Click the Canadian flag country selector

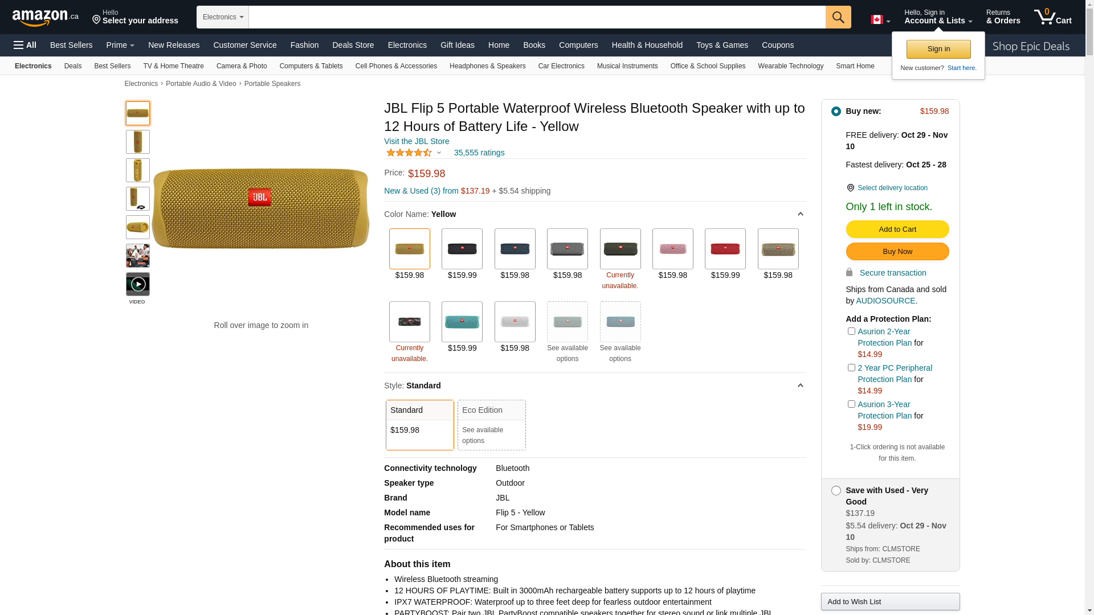880,20
